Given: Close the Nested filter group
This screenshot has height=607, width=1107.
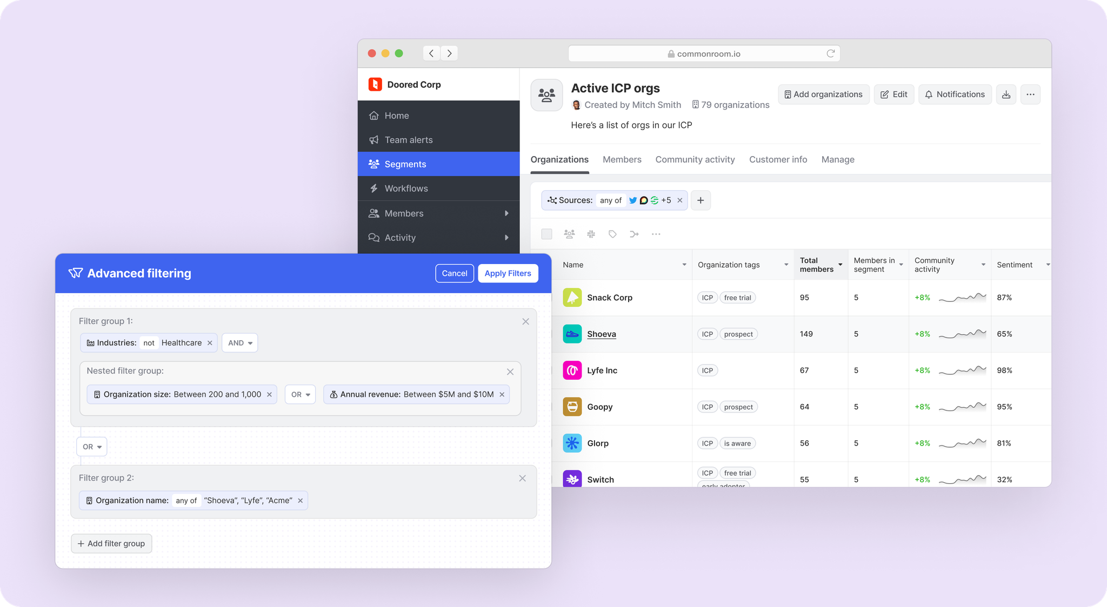Looking at the screenshot, I should [510, 372].
